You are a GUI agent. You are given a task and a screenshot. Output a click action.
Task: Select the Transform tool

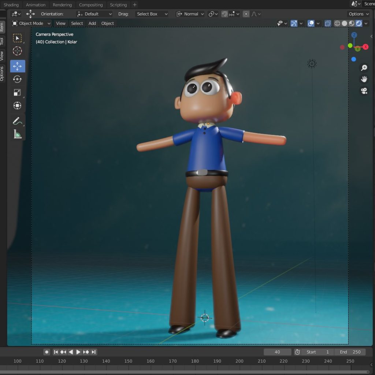(17, 106)
